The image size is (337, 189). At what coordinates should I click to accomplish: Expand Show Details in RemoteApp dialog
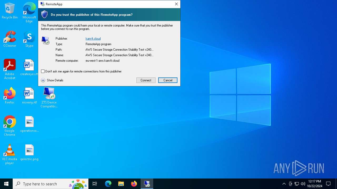tap(52, 80)
